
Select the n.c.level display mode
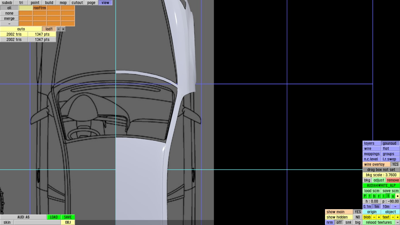point(372,159)
